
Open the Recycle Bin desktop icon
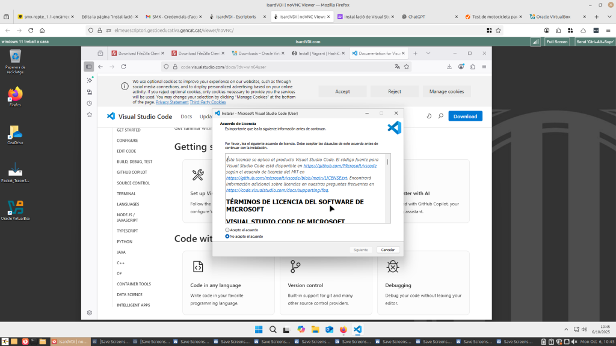tap(15, 58)
